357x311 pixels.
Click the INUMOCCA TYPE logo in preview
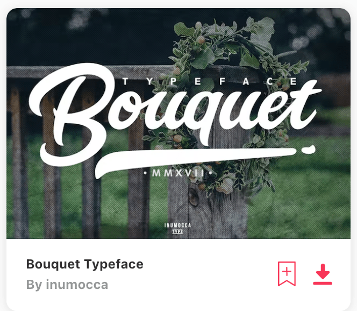(x=177, y=228)
